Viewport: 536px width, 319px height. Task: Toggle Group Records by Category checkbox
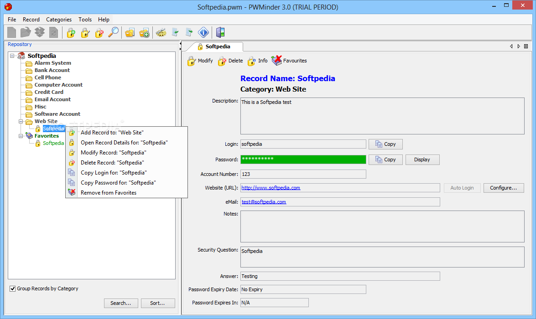tap(13, 288)
